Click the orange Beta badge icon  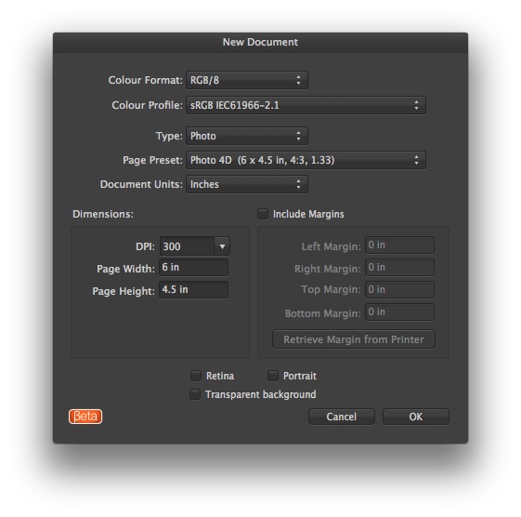click(85, 417)
